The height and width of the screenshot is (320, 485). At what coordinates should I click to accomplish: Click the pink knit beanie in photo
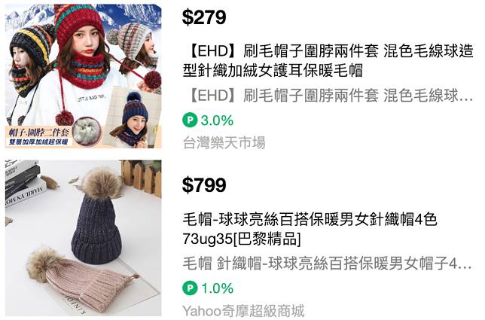point(81,277)
